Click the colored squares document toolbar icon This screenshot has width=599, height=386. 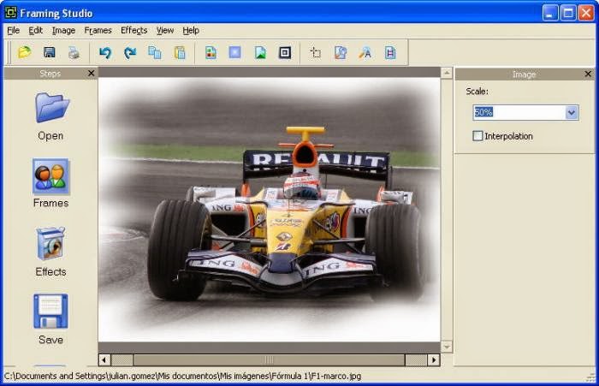click(211, 53)
